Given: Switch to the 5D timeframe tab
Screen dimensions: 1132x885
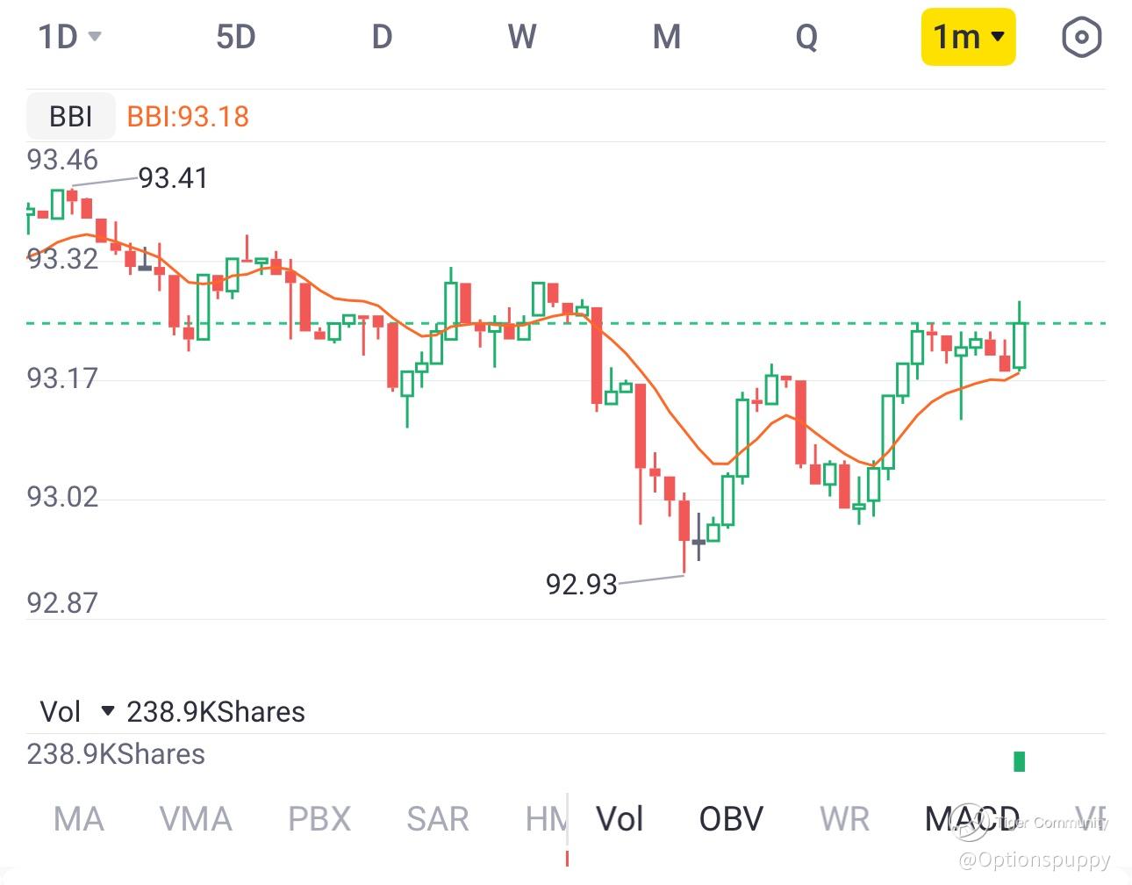Looking at the screenshot, I should [235, 37].
